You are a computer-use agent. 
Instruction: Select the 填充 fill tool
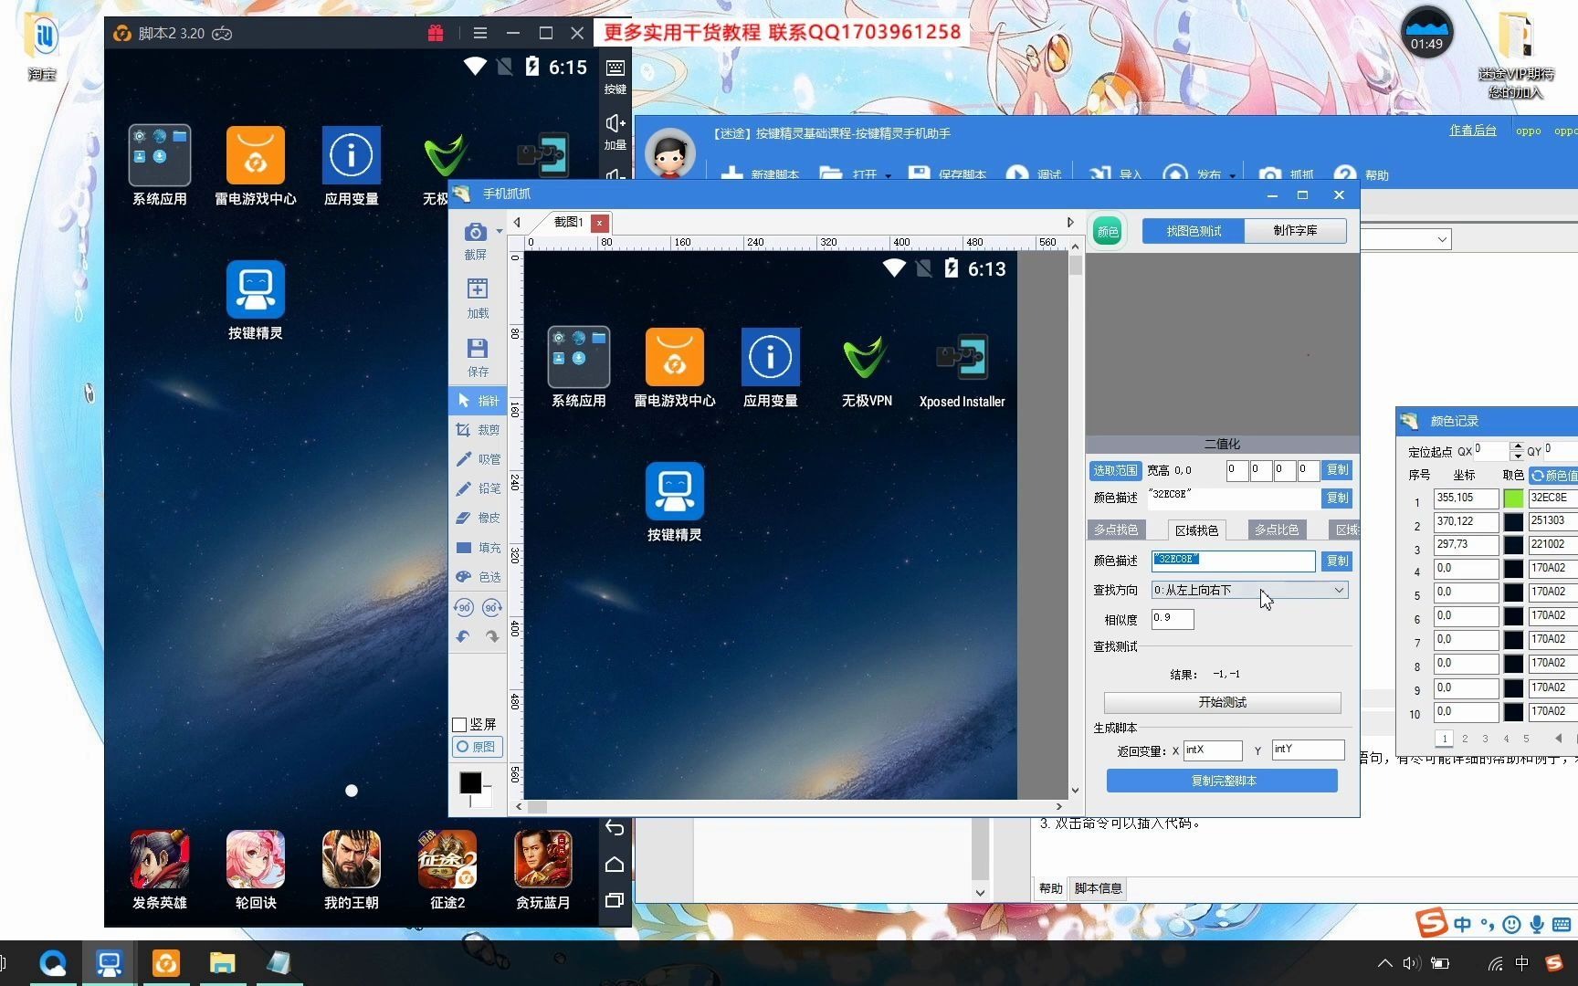coord(478,547)
